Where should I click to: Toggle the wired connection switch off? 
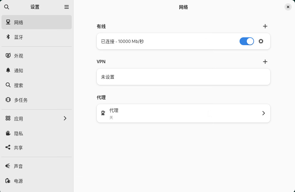click(x=246, y=41)
